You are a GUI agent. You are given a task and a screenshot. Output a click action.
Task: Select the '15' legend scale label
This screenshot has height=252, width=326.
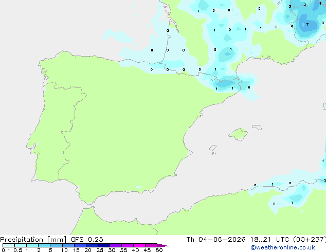point(76,250)
